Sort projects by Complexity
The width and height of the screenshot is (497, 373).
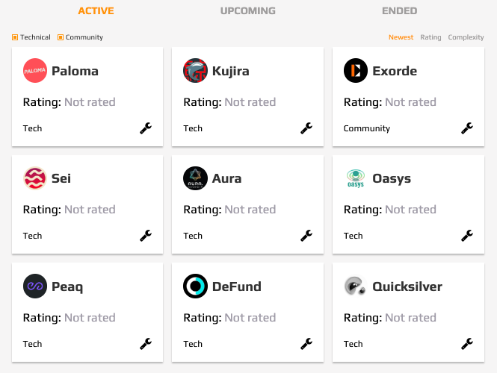pos(466,37)
